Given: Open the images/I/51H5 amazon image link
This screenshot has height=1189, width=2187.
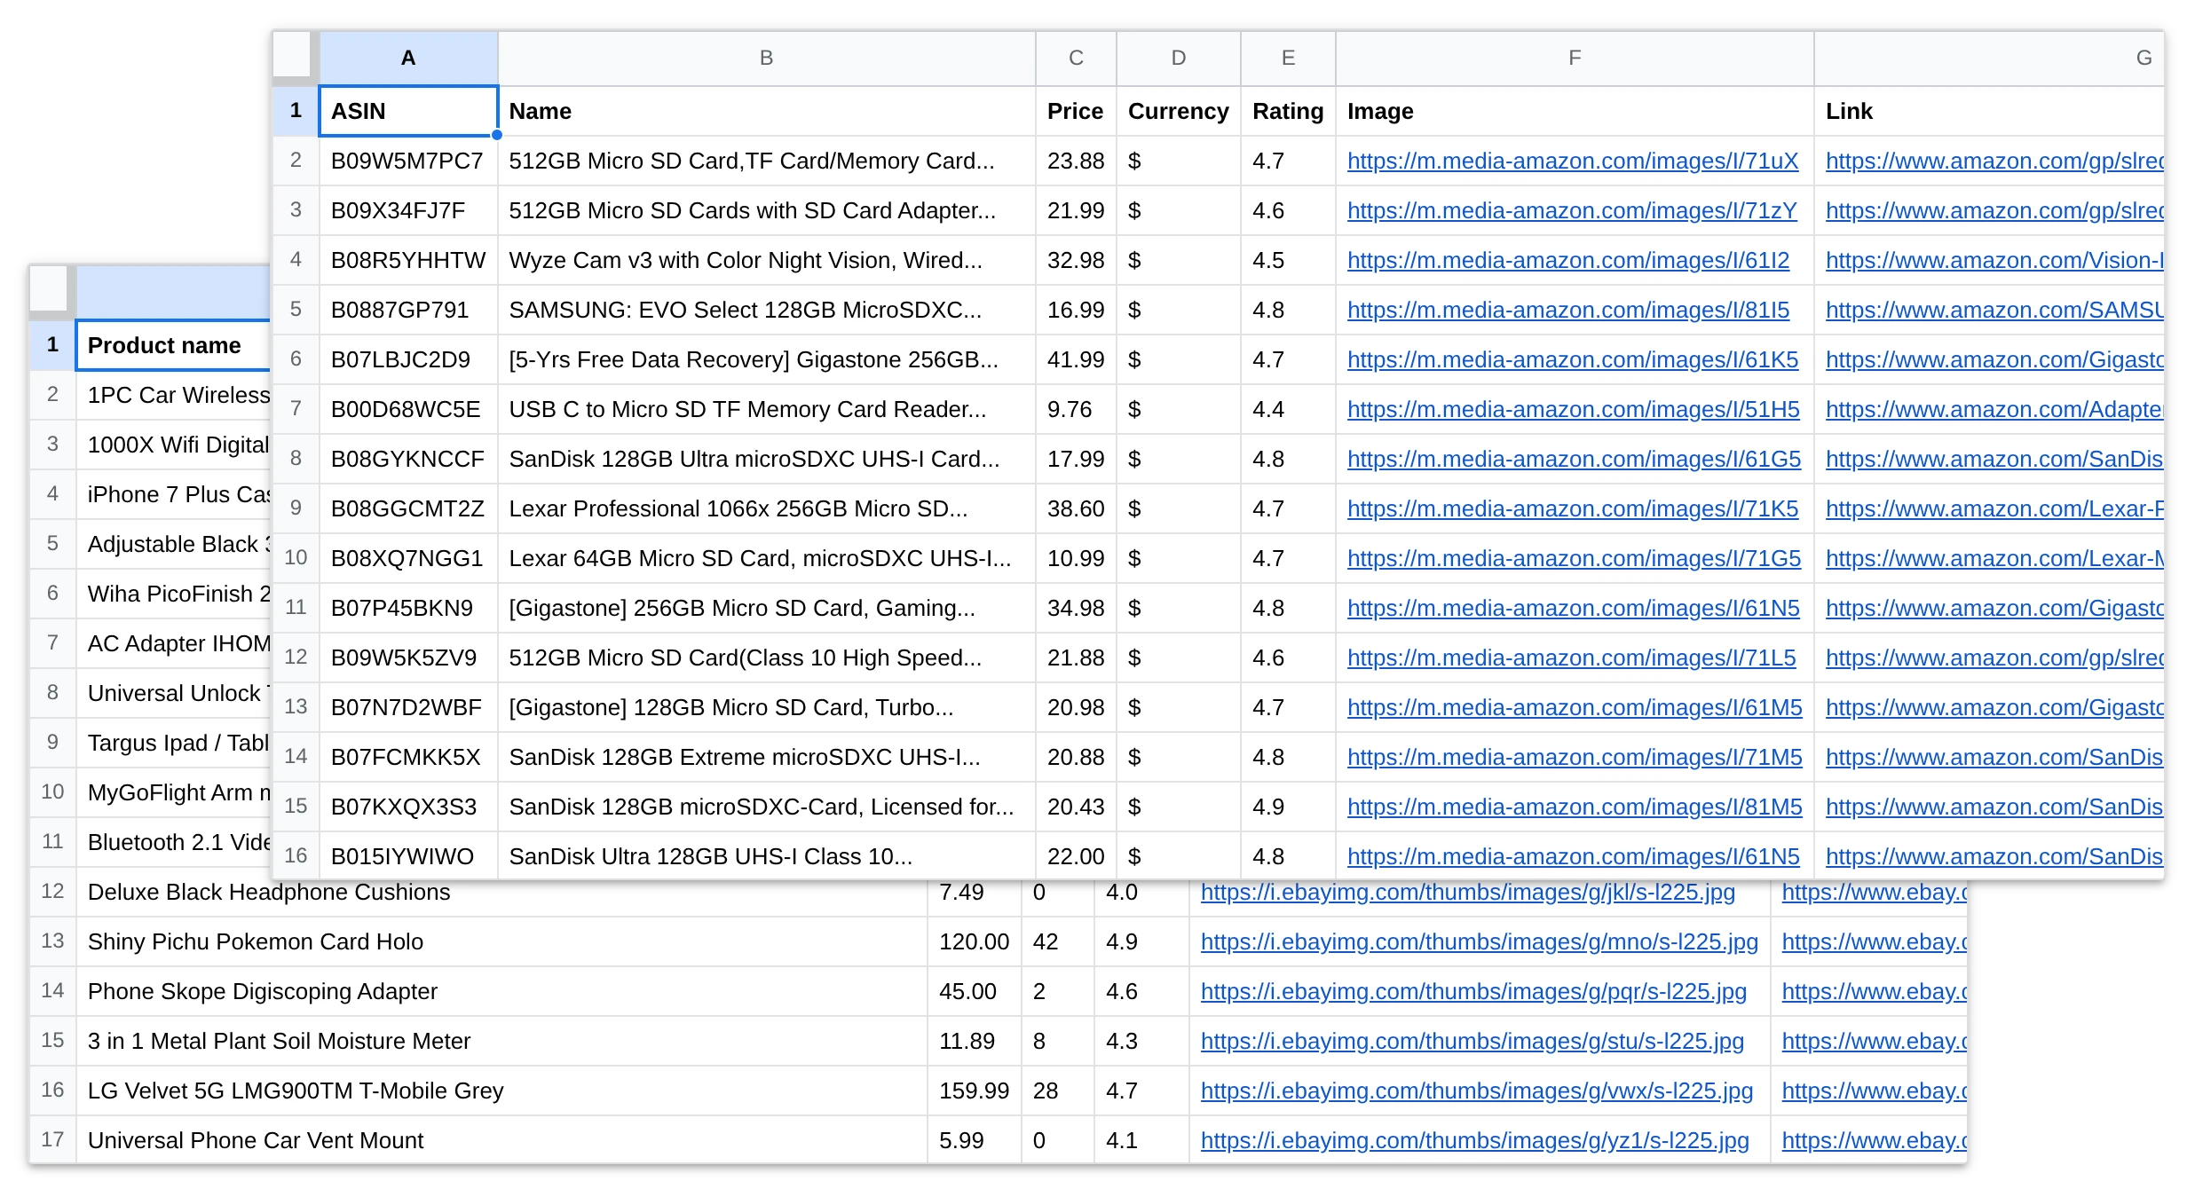Looking at the screenshot, I should [x=1574, y=409].
